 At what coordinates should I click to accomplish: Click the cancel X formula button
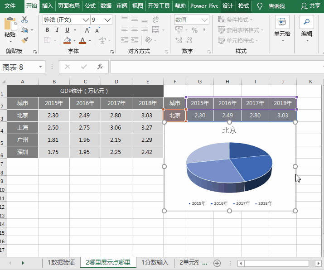pyautogui.click(x=68, y=67)
